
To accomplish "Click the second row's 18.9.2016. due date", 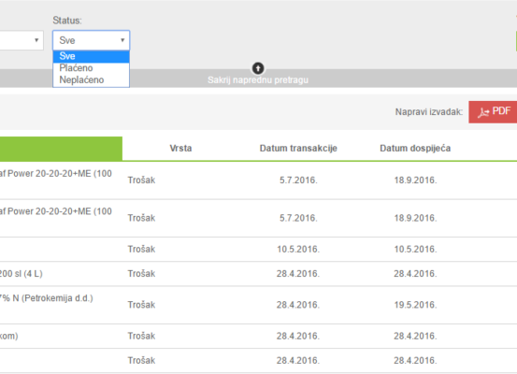I will coord(415,218).
